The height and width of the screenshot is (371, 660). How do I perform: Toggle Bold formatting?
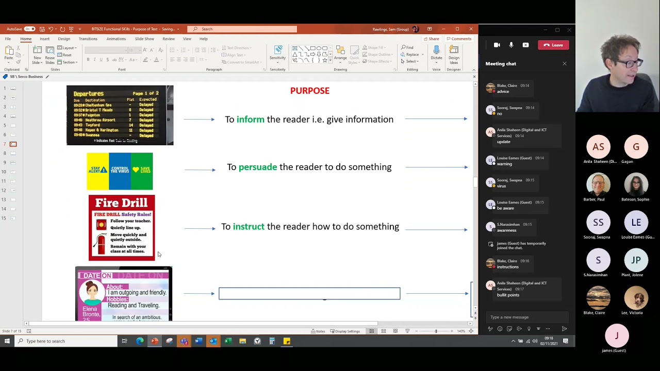(x=88, y=60)
